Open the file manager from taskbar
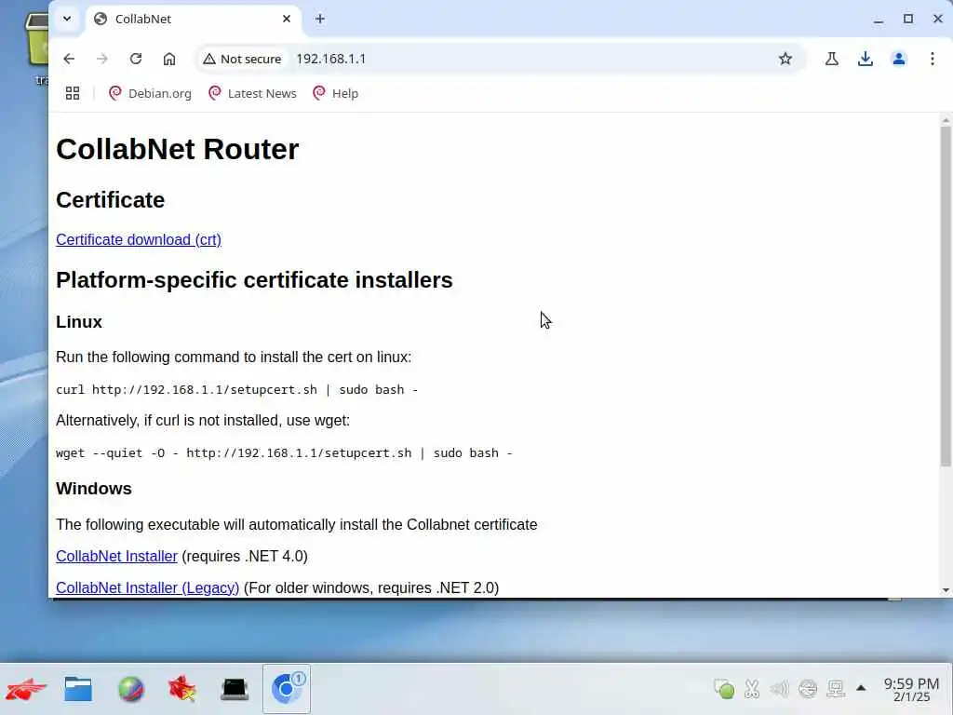Screen dimensions: 953x715 pyautogui.click(x=78, y=689)
